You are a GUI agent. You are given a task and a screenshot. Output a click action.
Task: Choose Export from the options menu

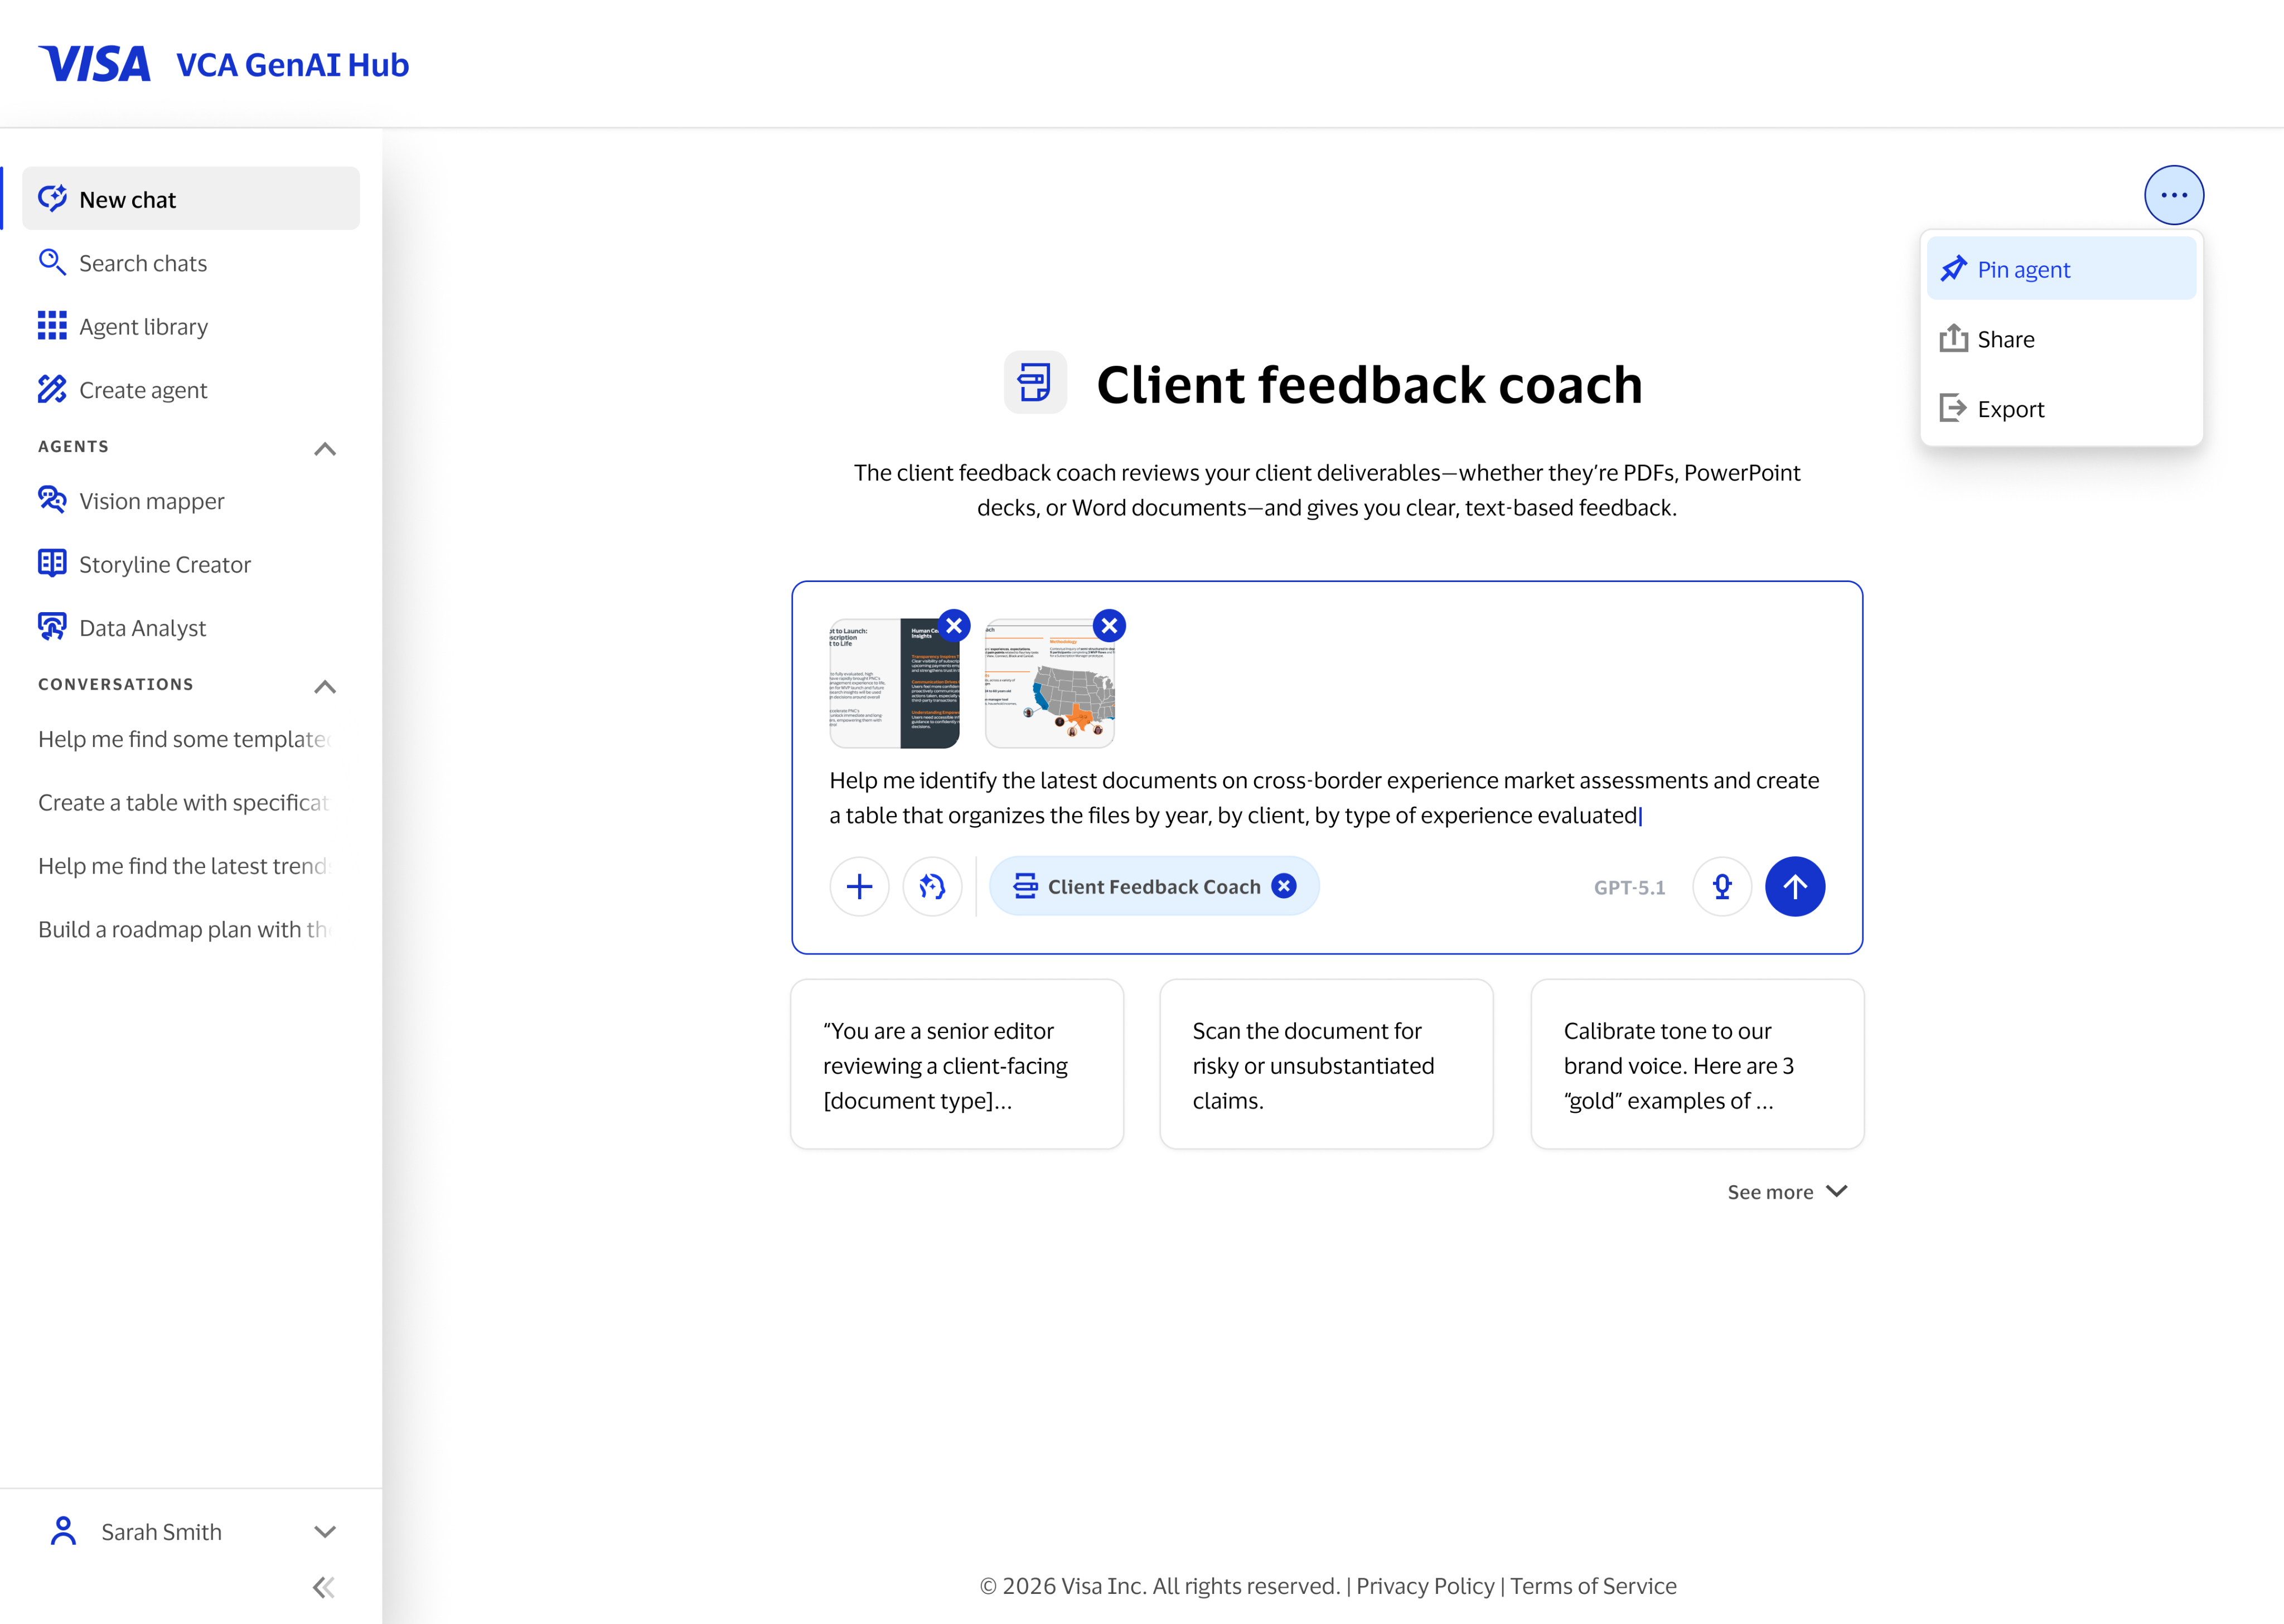coord(2061,409)
